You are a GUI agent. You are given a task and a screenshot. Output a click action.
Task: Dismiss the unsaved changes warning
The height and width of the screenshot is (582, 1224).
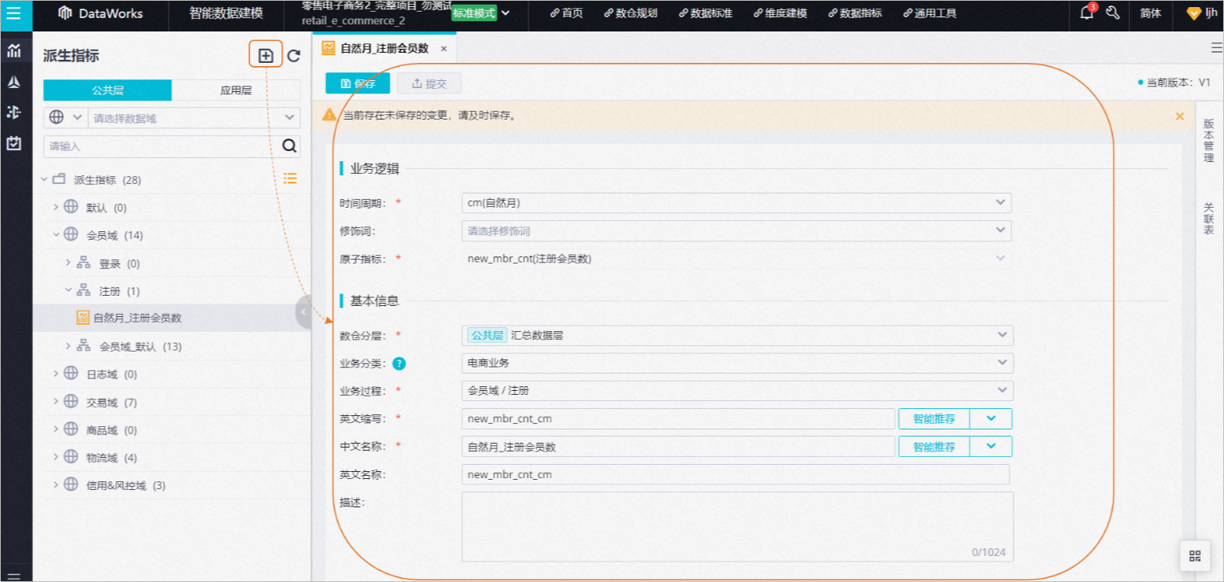click(1179, 116)
